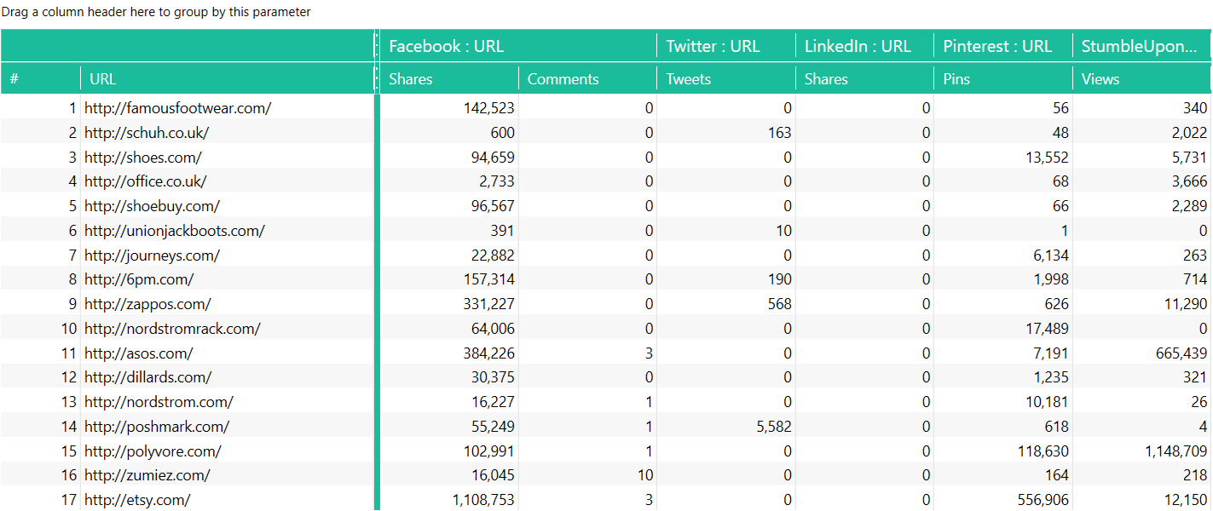
Task: Click the 10 tweets cell for unionjackboots.com
Action: pyautogui.click(x=725, y=231)
